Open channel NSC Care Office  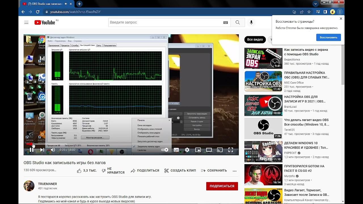click(x=294, y=83)
